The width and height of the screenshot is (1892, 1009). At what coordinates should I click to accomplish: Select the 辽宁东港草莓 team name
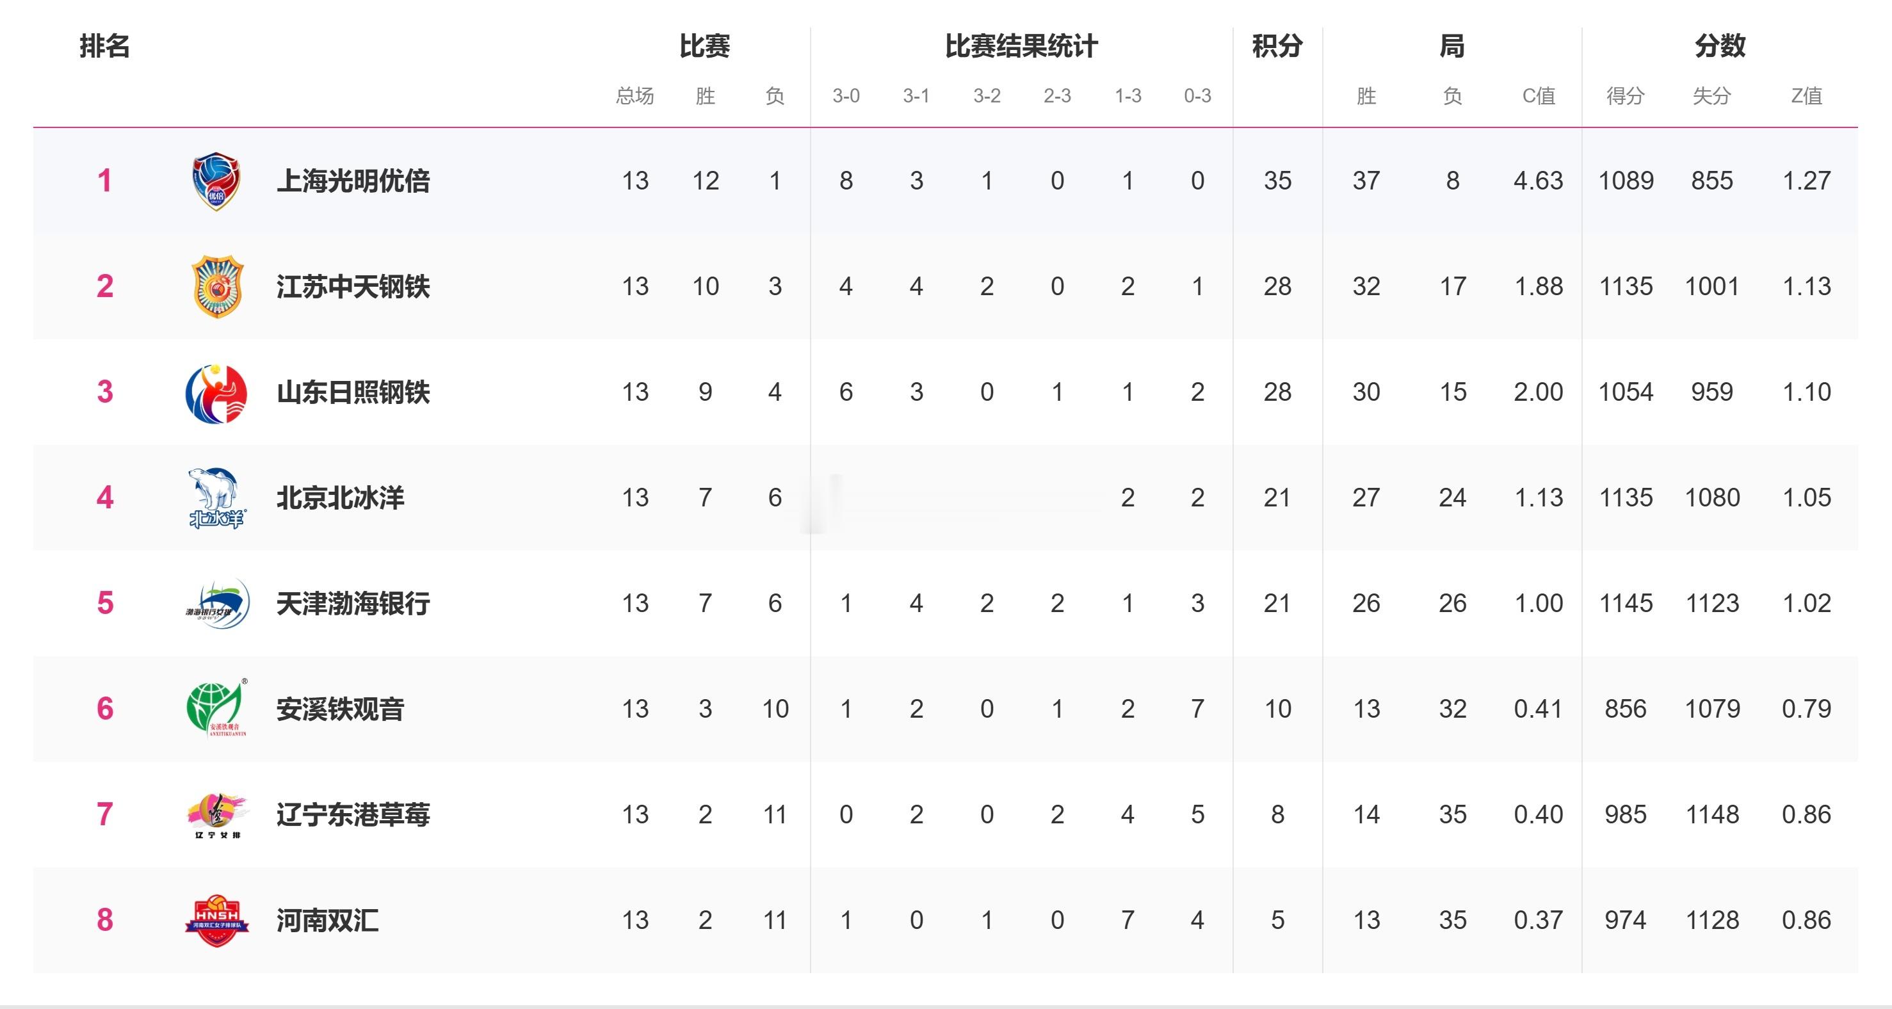[x=353, y=814]
